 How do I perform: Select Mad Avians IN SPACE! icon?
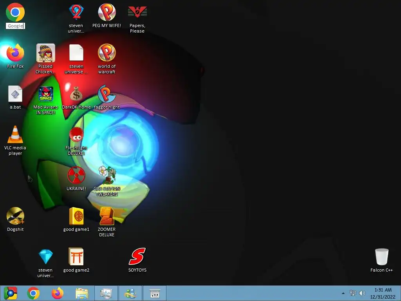(x=46, y=94)
